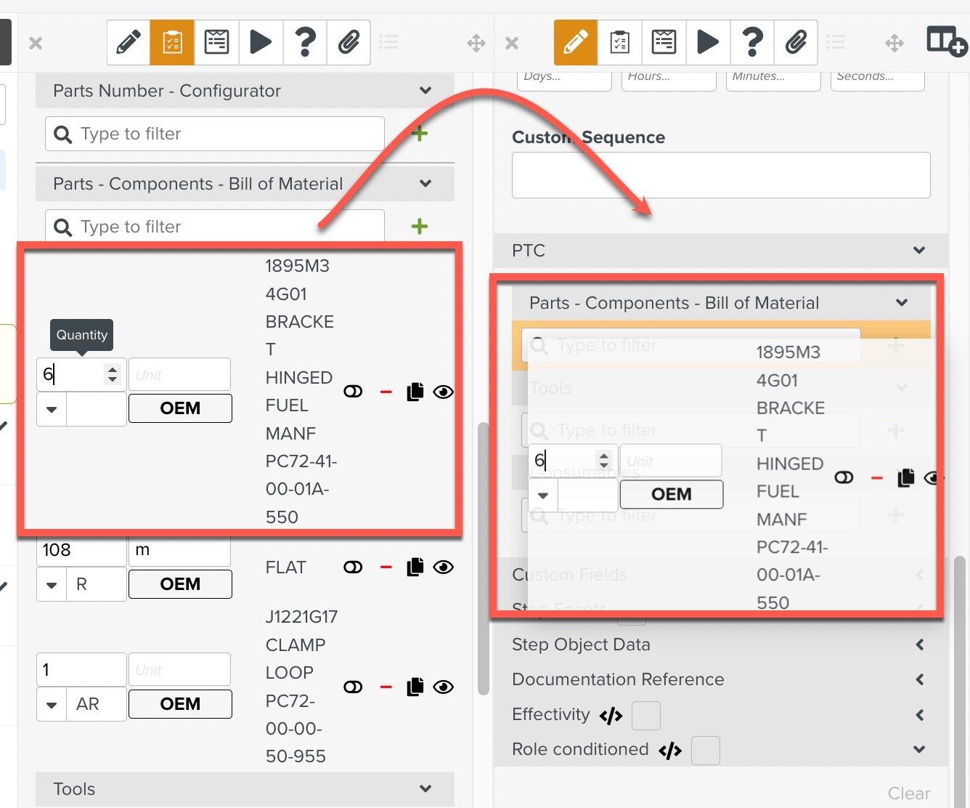The image size is (970, 808).
Task: Toggle the 1895M3 bracket link switch
Action: tap(353, 392)
